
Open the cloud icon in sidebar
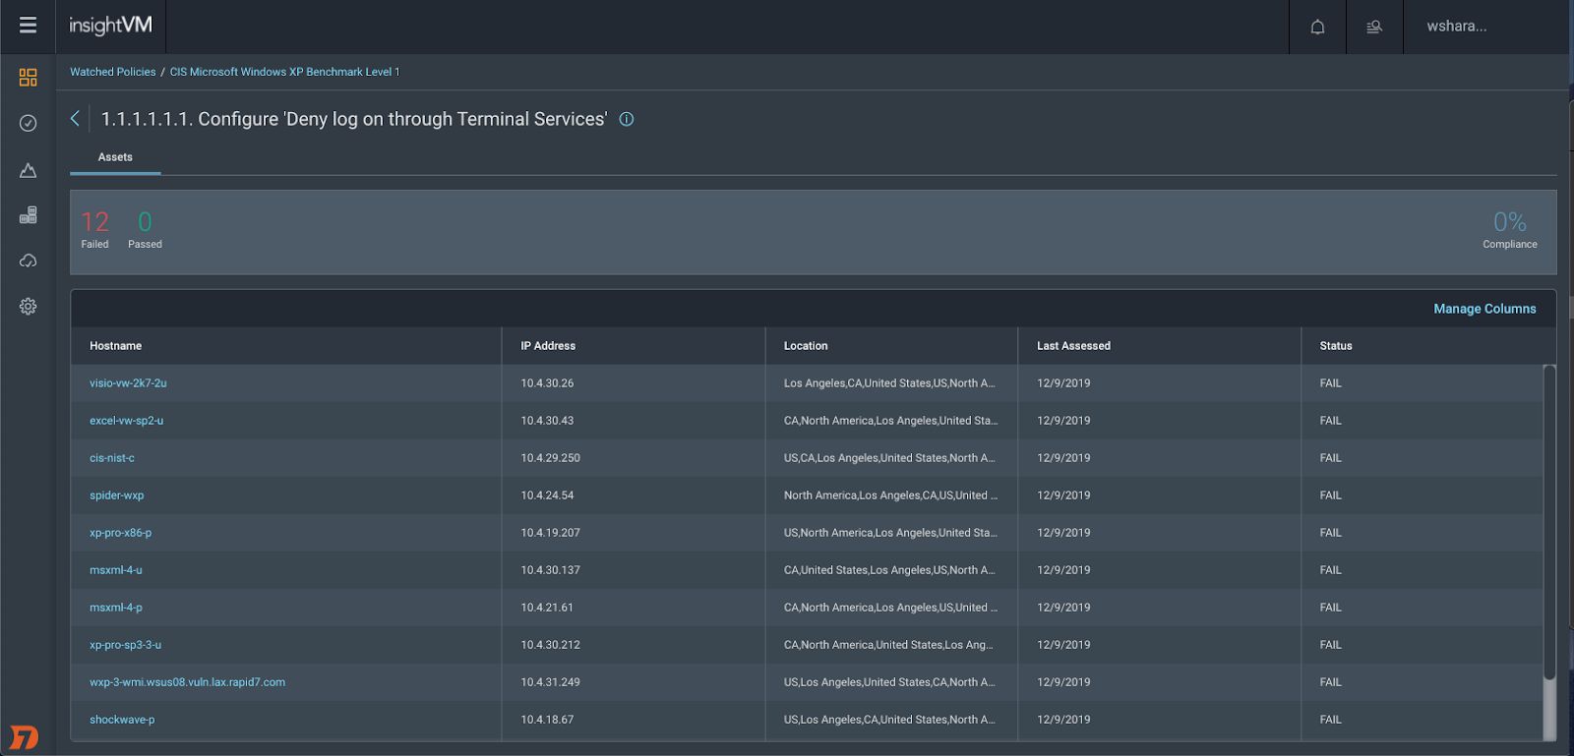[28, 261]
